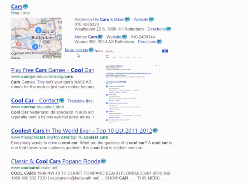247x184 pixels.
Task: Click the search button in the preview thumbnail
Action: point(165,51)
